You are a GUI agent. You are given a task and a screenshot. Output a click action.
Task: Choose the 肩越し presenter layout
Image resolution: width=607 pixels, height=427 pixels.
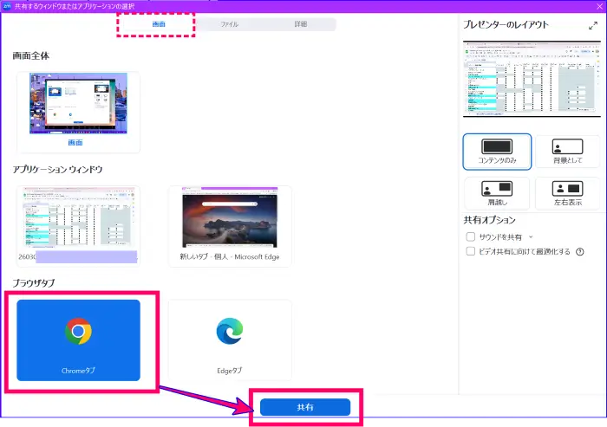tap(497, 192)
